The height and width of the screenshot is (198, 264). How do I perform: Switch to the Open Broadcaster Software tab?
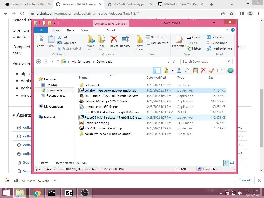click(28, 4)
